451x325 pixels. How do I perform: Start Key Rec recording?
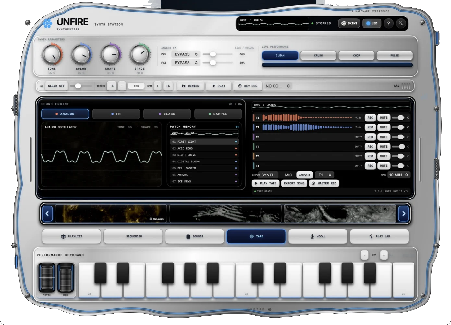click(x=248, y=86)
